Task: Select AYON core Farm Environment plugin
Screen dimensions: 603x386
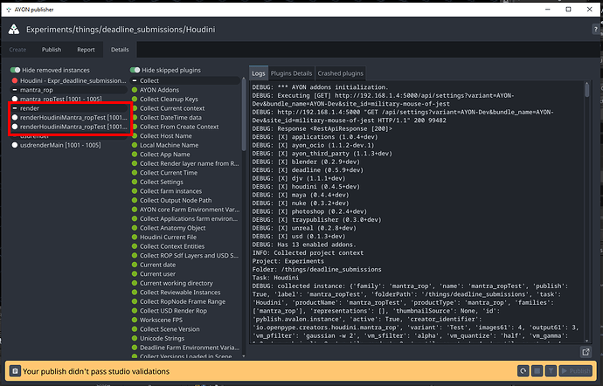Action: tap(185, 210)
